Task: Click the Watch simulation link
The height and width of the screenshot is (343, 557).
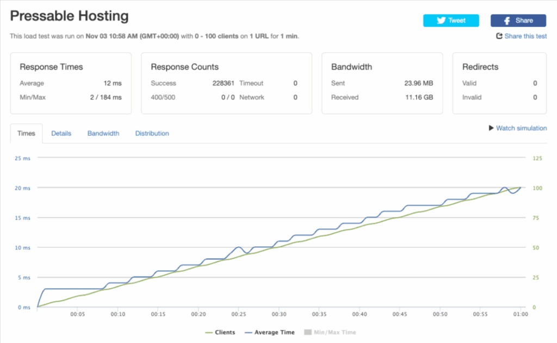Action: pyautogui.click(x=521, y=128)
